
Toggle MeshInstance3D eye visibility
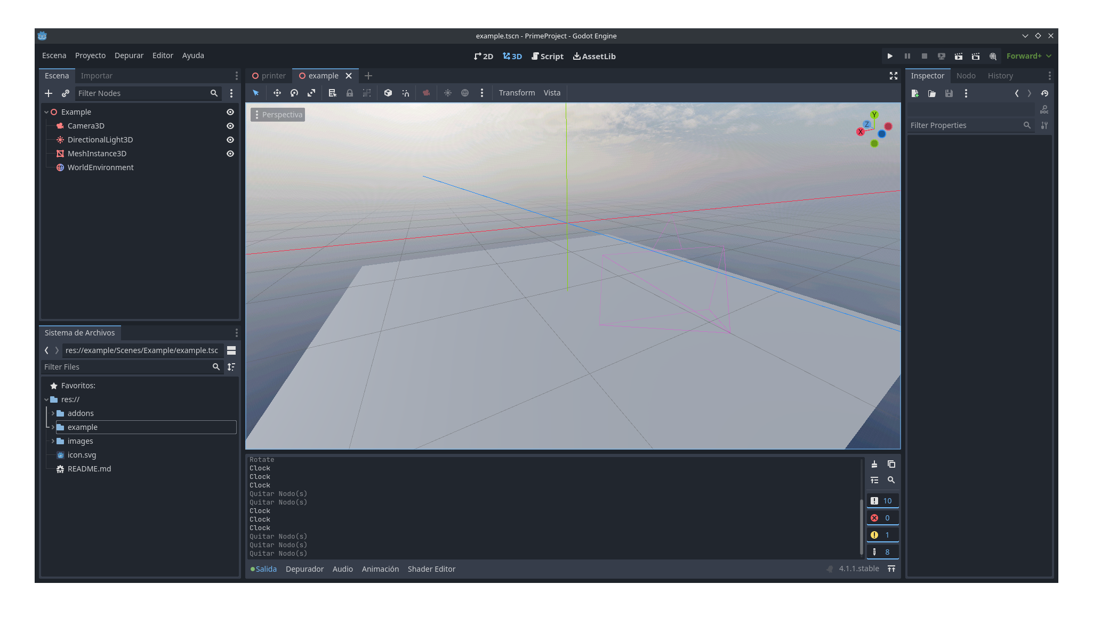point(230,154)
